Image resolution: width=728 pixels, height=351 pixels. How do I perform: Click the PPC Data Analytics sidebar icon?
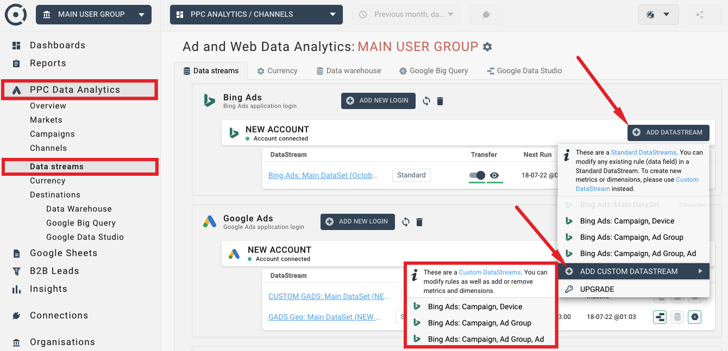17,90
